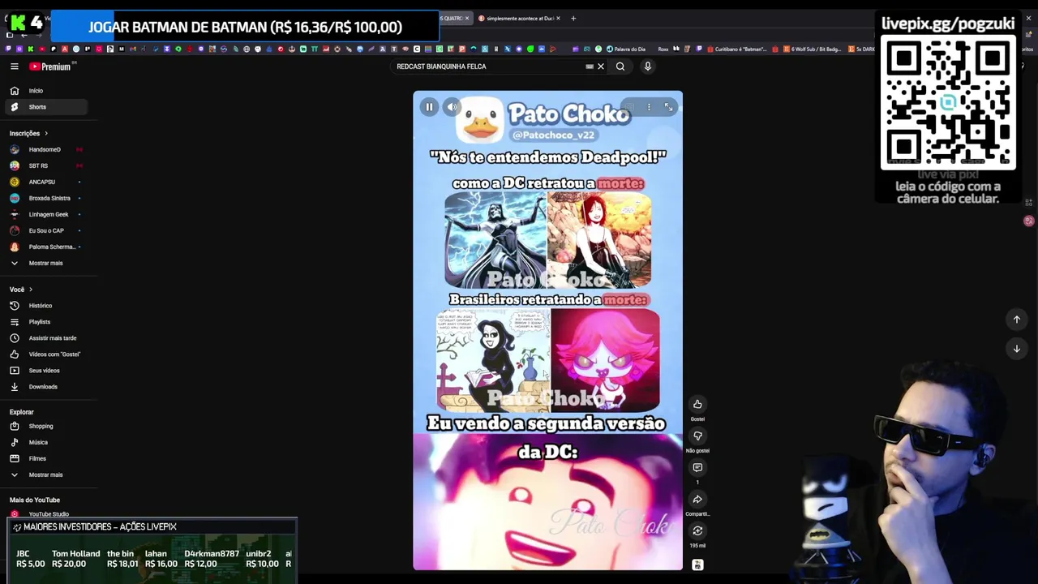This screenshot has height=584, width=1038.
Task: Open a new browser tab with plus
Action: [x=573, y=18]
